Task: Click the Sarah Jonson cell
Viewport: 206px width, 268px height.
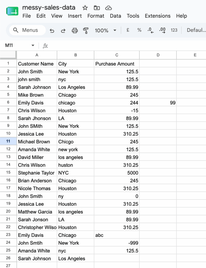Action: [37, 220]
